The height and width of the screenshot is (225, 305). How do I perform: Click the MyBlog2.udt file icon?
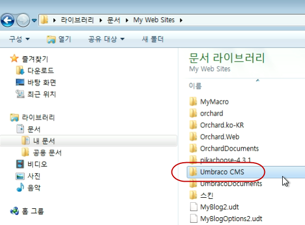(194, 207)
